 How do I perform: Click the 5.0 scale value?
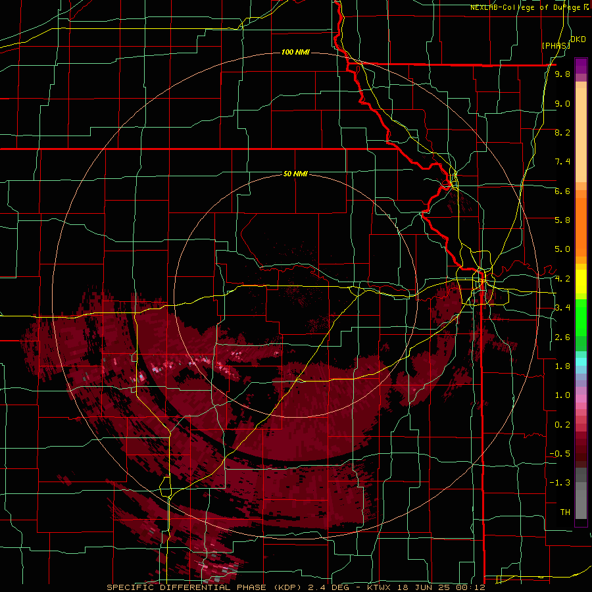[x=562, y=249]
